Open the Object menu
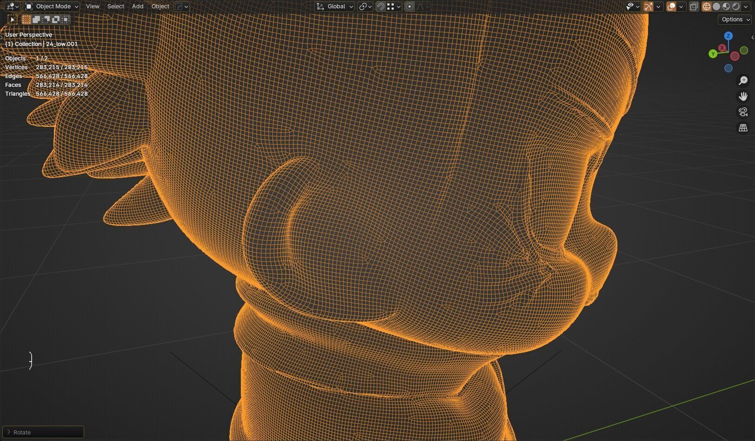755x441 pixels. tap(160, 7)
